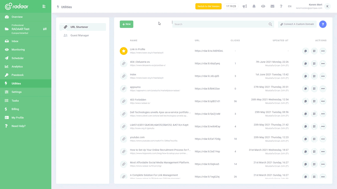Click the search magnifier icon
This screenshot has height=189, width=337.
[x=270, y=24]
